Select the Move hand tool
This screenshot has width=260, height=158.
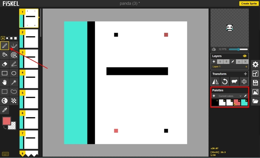click(5, 82)
